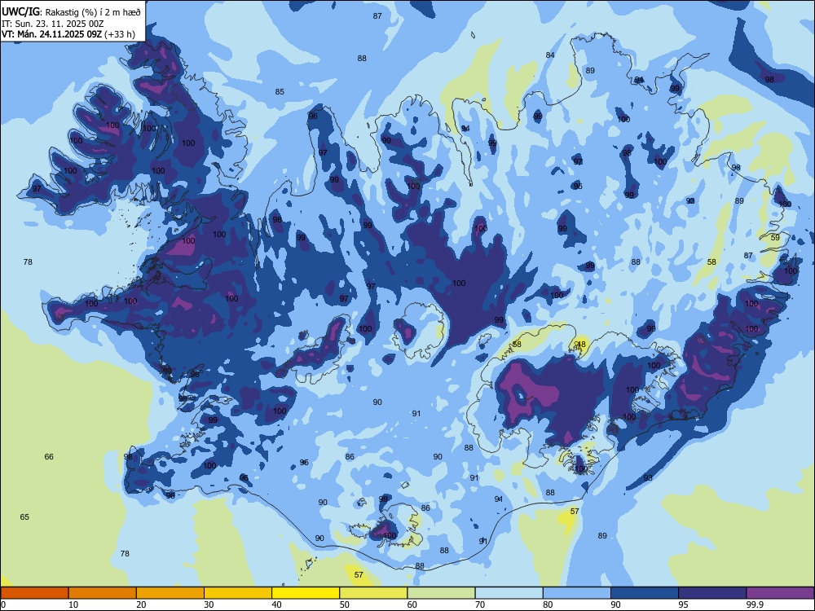Click the '48' humidity value on the map
The image size is (815, 611).
pos(581,345)
